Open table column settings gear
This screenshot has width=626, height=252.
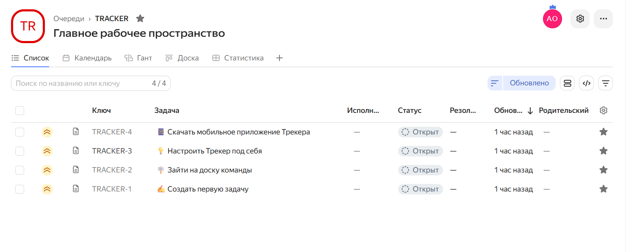pos(604,110)
